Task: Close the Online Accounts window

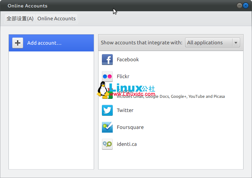Action: [x=246, y=6]
